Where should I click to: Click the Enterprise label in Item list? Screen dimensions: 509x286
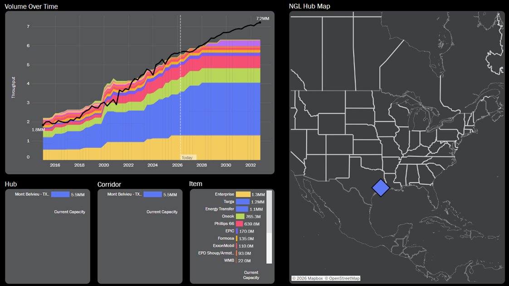224,194
